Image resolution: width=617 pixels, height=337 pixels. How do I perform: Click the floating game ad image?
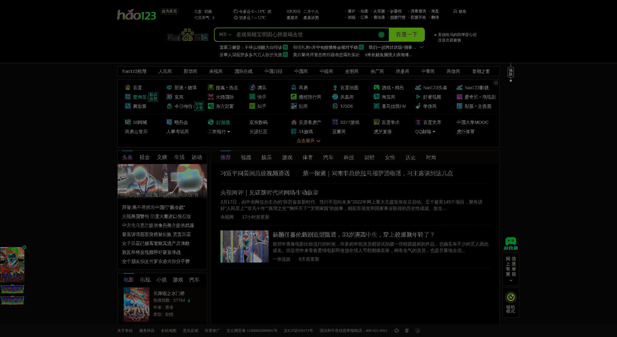click(12, 265)
